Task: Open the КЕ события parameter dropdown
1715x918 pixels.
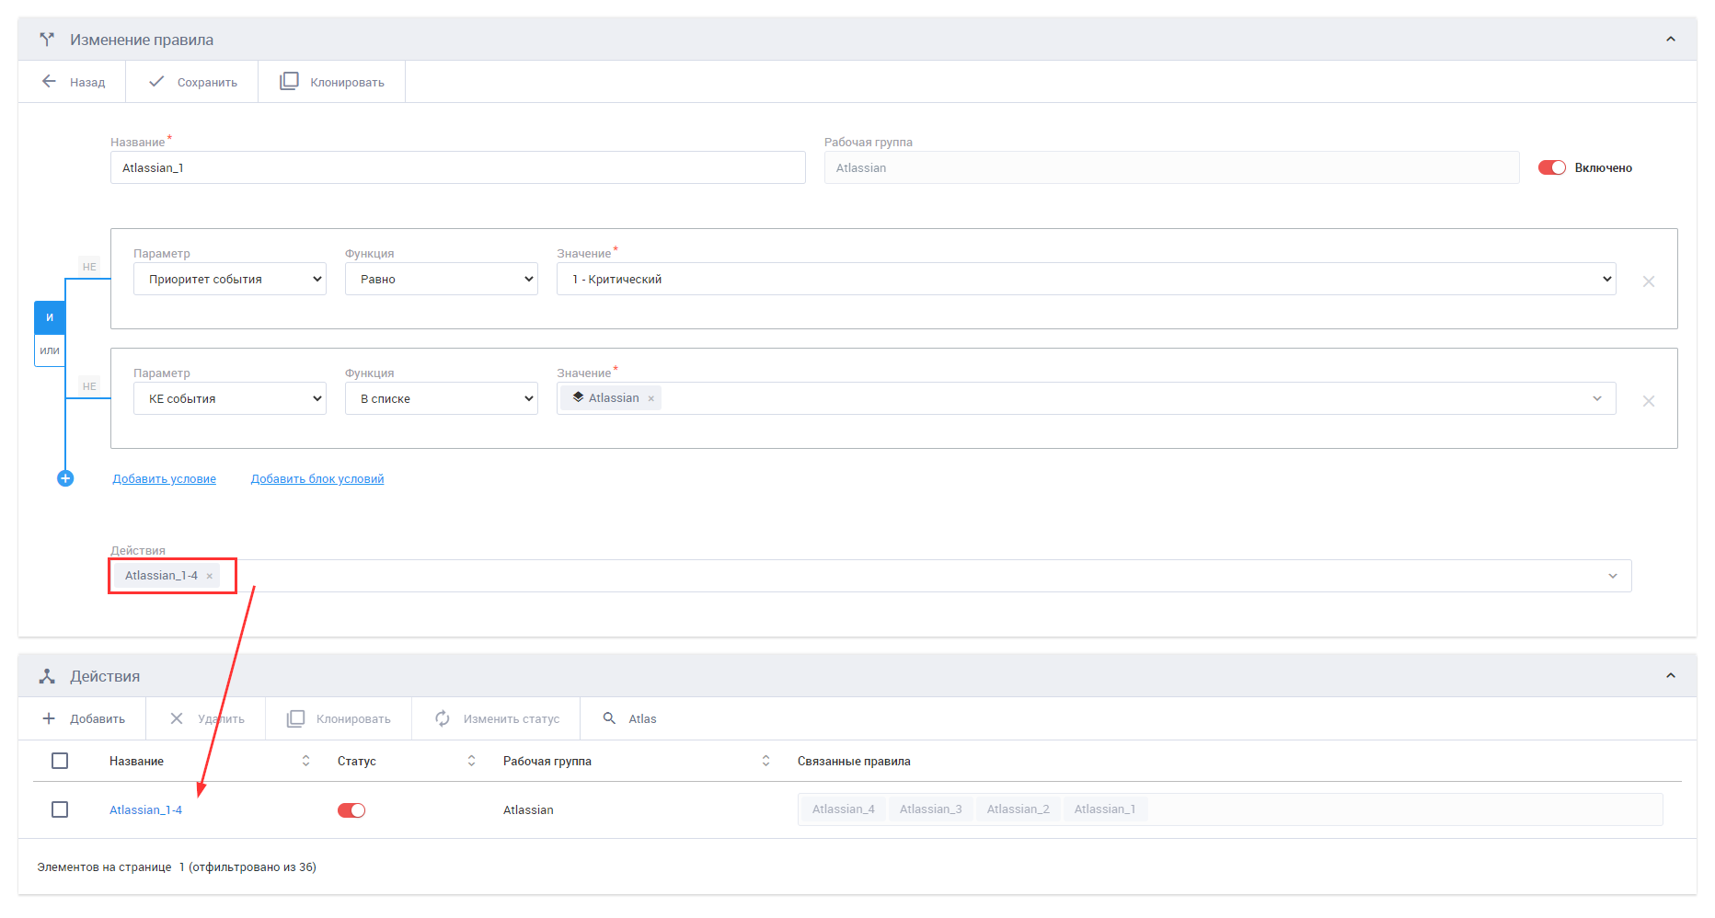Action: (x=230, y=398)
